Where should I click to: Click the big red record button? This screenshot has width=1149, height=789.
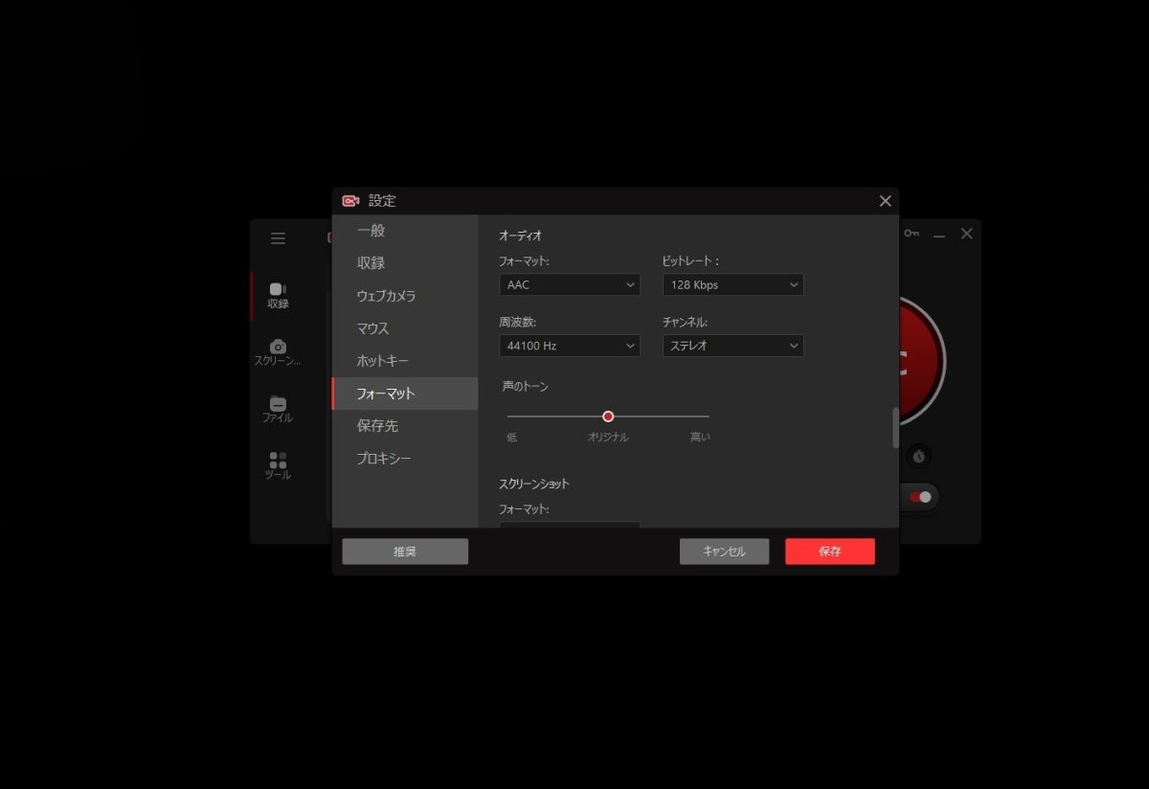921,362
